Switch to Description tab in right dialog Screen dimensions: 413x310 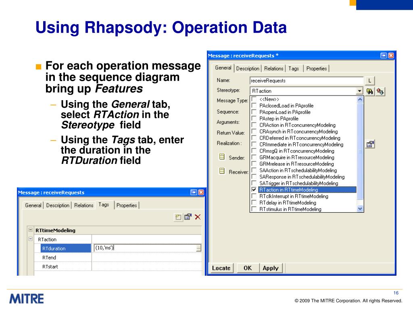248,69
